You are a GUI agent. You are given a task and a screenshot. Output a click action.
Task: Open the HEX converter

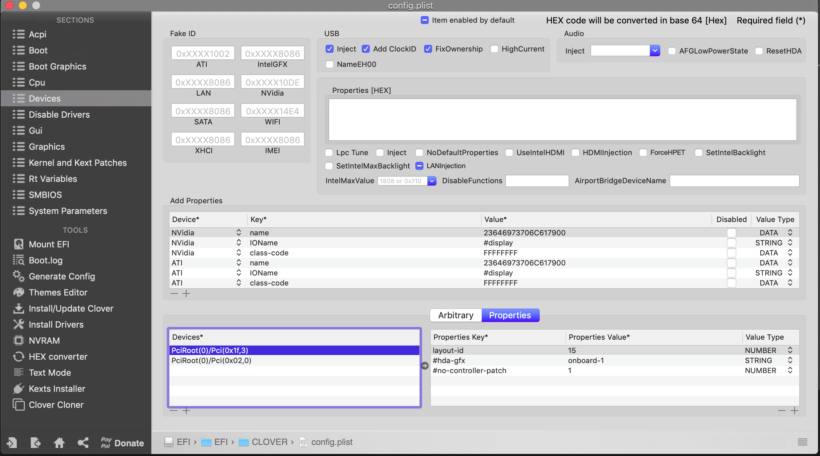[x=51, y=357]
